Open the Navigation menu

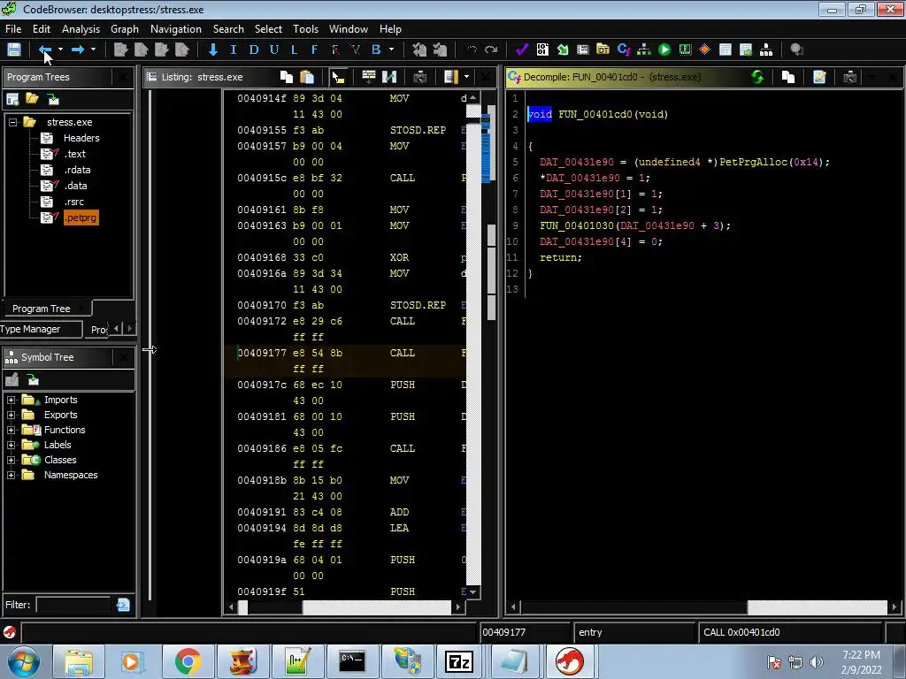coord(176,29)
